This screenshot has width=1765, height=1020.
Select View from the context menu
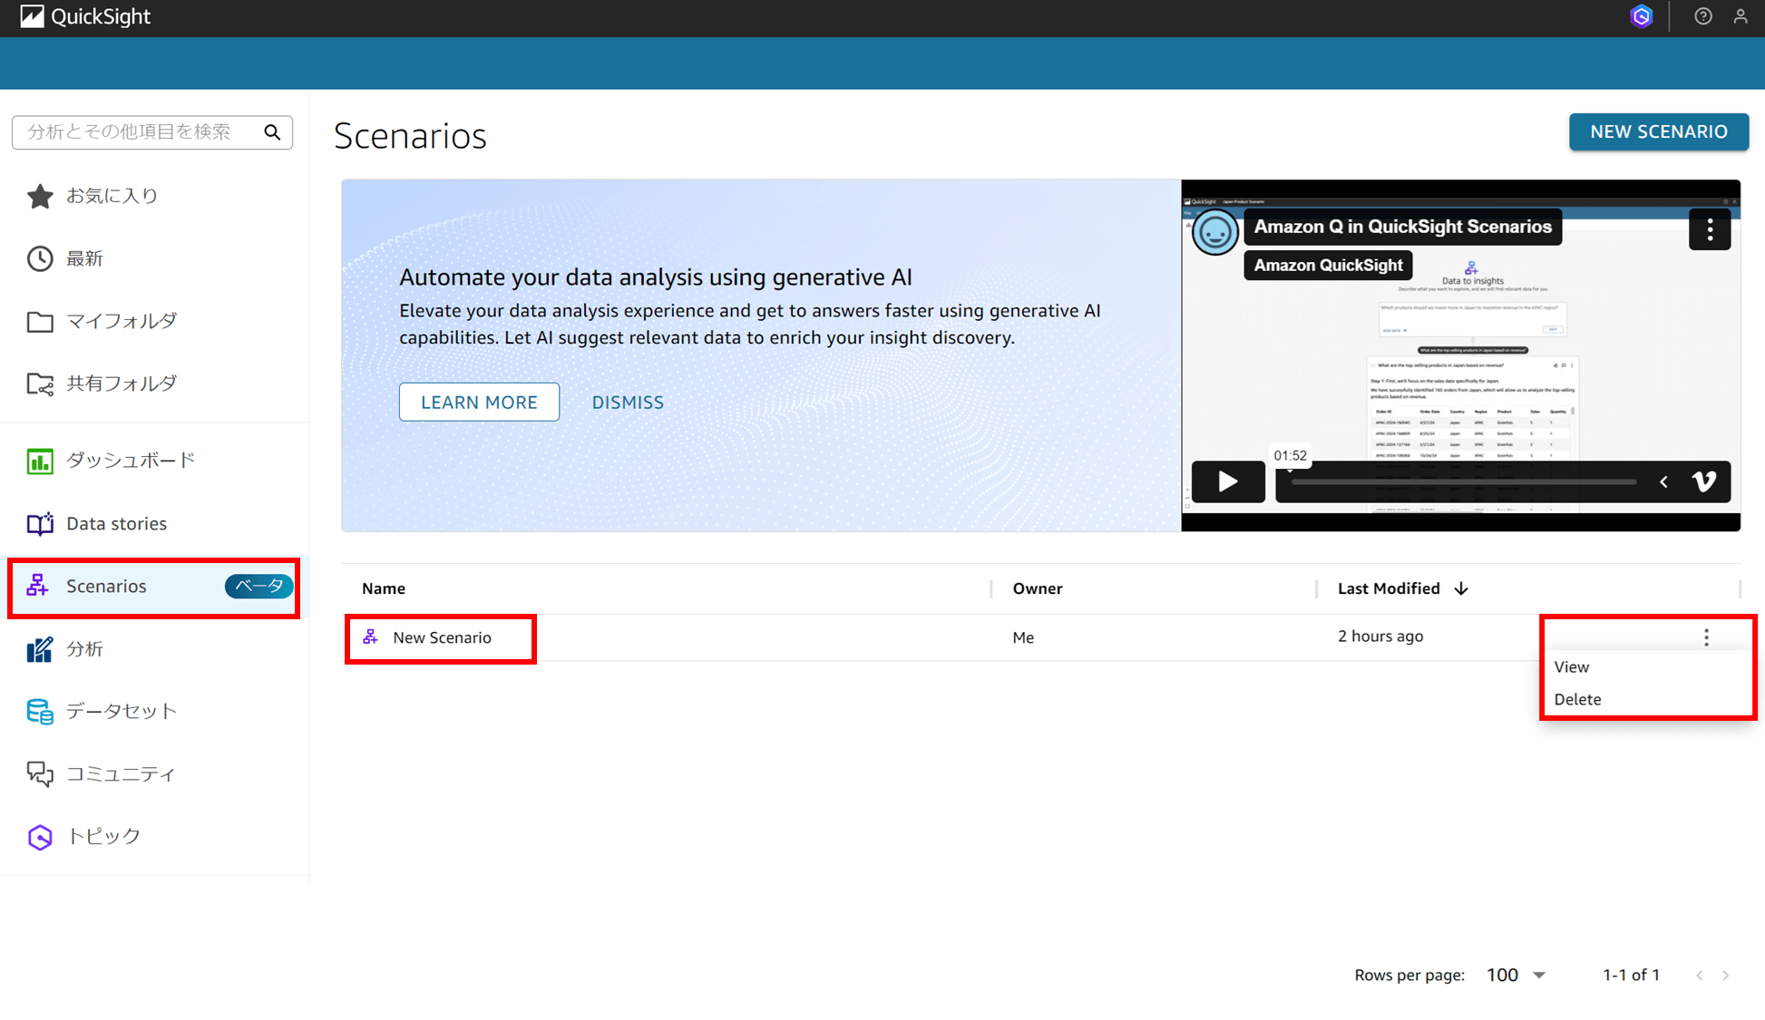tap(1571, 666)
